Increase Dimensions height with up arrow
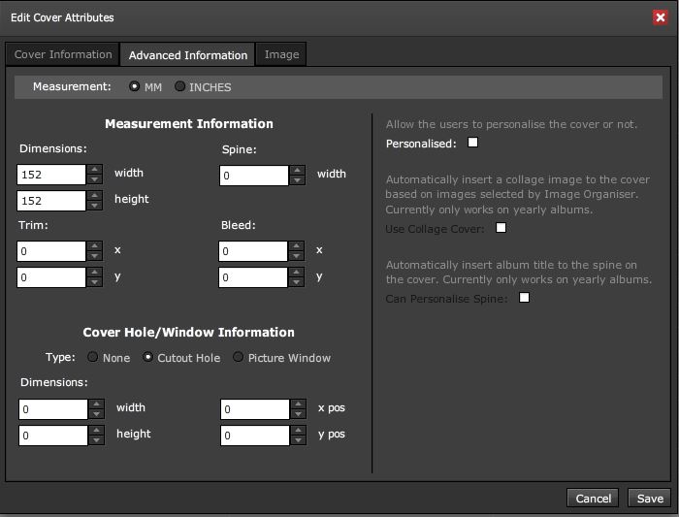 tap(94, 195)
